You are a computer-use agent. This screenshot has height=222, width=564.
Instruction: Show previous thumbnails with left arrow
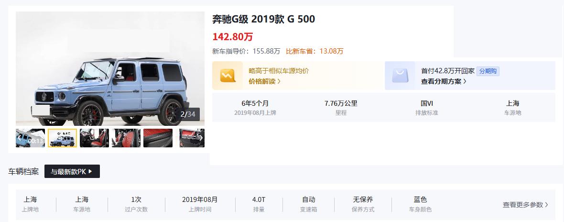[x=19, y=138]
